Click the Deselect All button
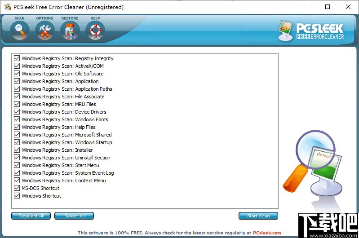This screenshot has height=238, width=359. tap(31, 216)
